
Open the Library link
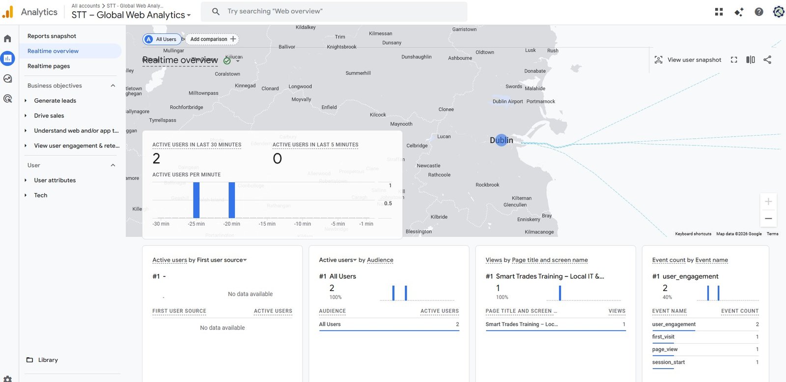[48, 360]
